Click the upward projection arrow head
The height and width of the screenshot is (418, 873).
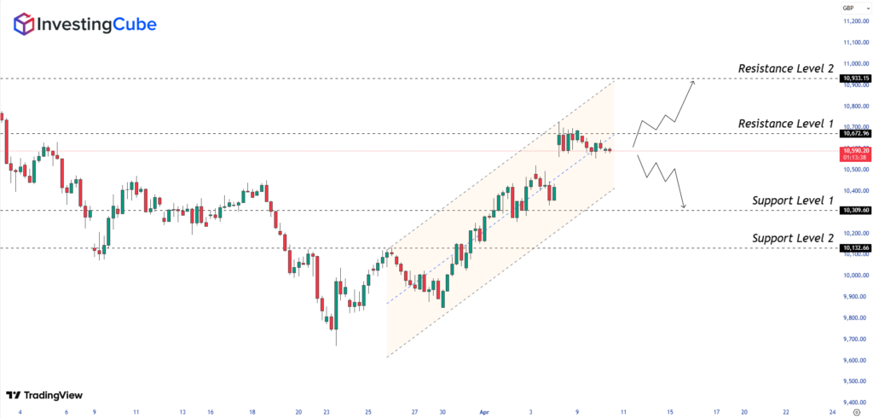(x=693, y=82)
